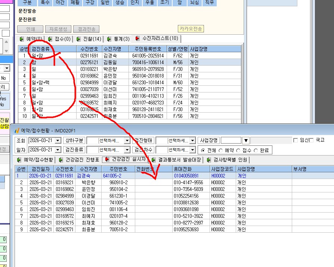Select the 예약 radio button
This screenshot has width=334, height=267.
point(221,151)
